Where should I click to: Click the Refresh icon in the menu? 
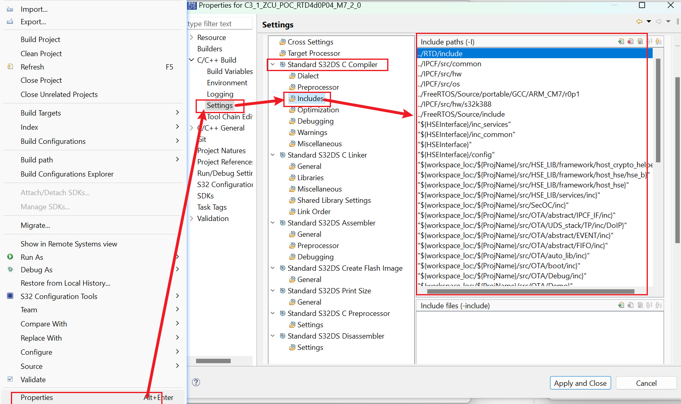click(10, 67)
